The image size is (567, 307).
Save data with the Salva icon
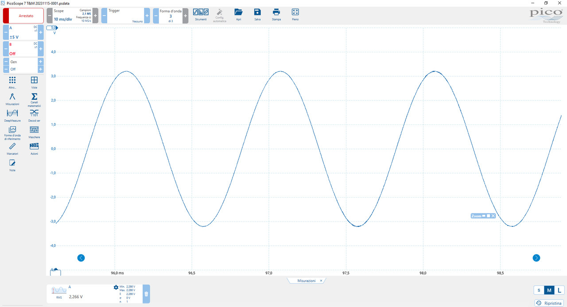coord(257,14)
